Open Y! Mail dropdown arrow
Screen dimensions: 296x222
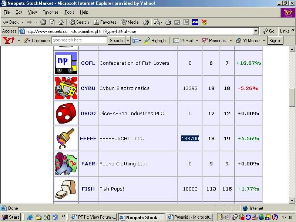click(197, 41)
